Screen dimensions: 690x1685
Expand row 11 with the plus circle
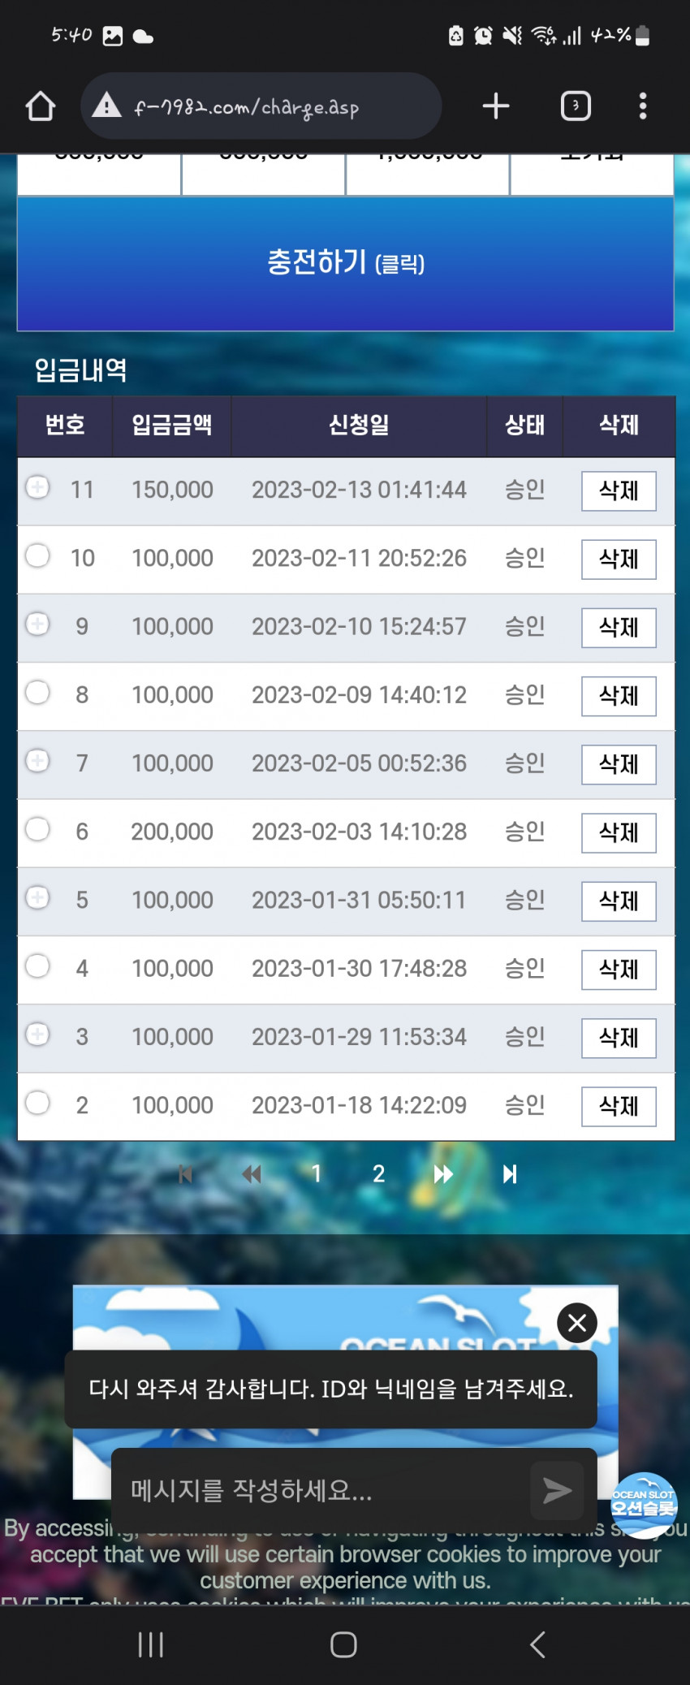click(37, 487)
